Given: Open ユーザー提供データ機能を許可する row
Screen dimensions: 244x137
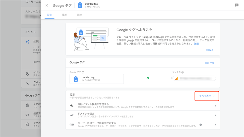Looking at the screenshot, I should [x=143, y=125].
